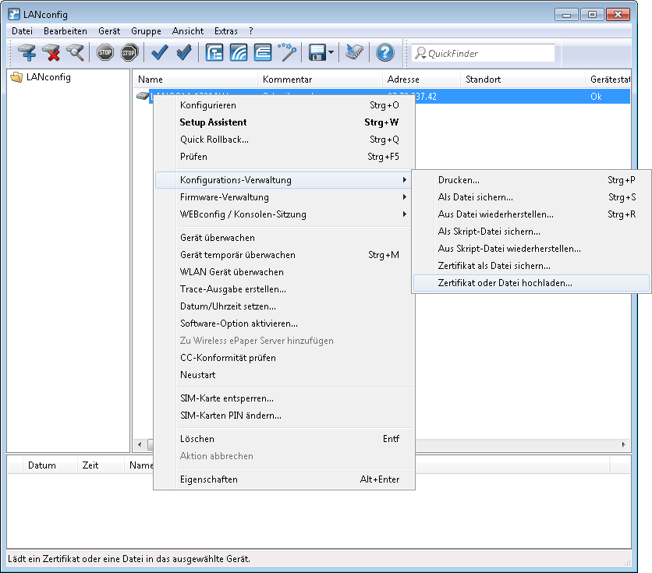Choose Als Datei sichern in submenu
Screen dimensions: 652x573
(475, 197)
